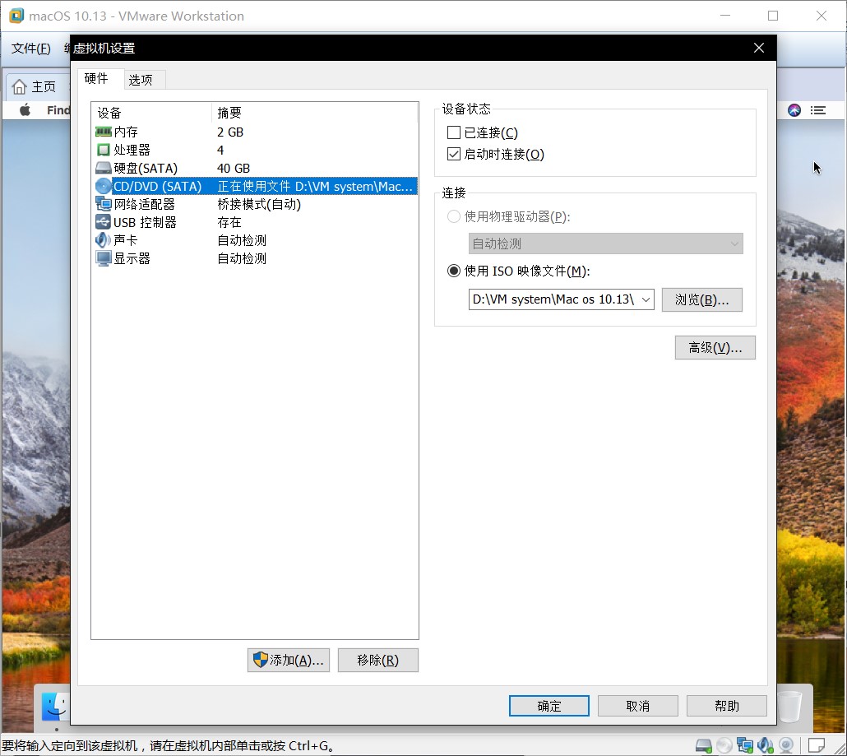Click the home icon on 主页 tab
The width and height of the screenshot is (847, 756).
click(20, 86)
